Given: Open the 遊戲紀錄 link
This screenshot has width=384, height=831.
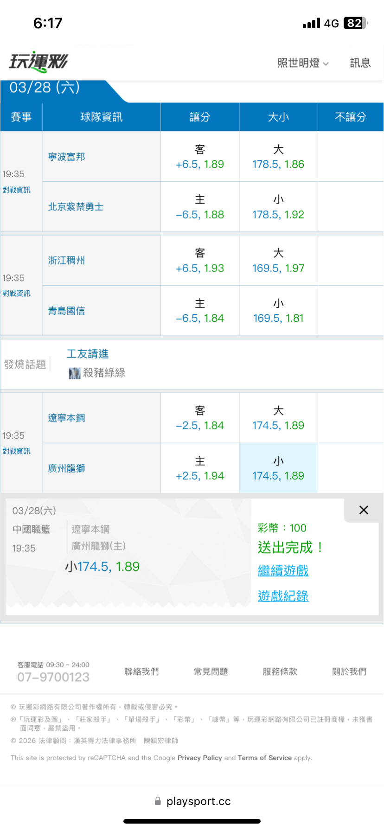Looking at the screenshot, I should pyautogui.click(x=283, y=596).
